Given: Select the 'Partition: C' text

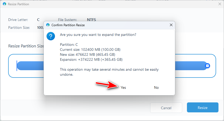Looking at the screenshot, I should point(69,45).
